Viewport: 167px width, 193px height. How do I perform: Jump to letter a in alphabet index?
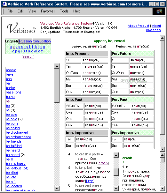[x=11, y=47]
